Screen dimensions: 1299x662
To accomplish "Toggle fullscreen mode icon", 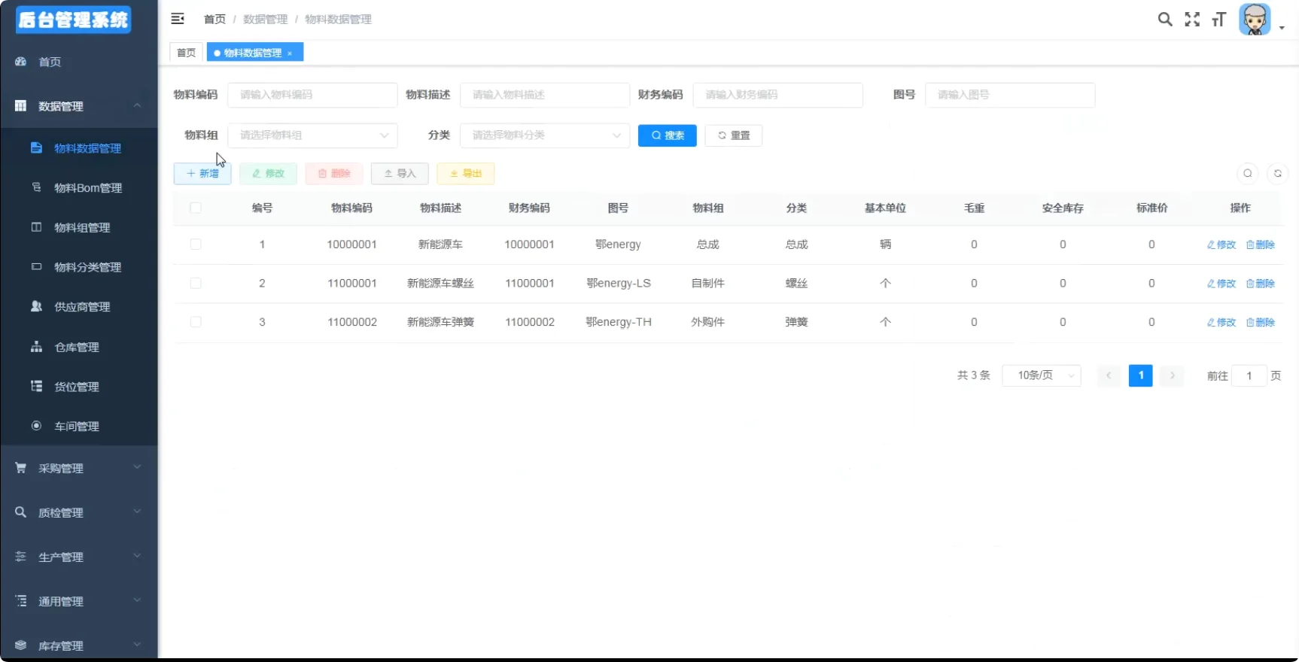I will (x=1192, y=20).
